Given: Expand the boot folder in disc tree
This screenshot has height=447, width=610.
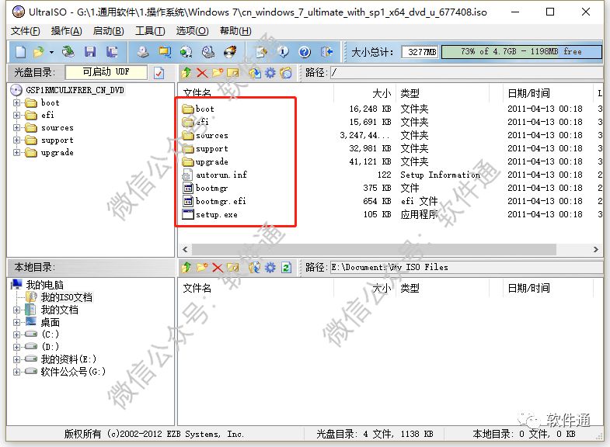Looking at the screenshot, I should (x=16, y=103).
